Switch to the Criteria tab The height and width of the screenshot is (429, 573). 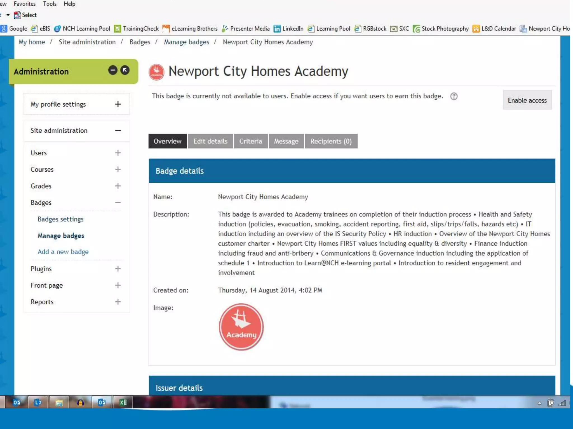[250, 141]
